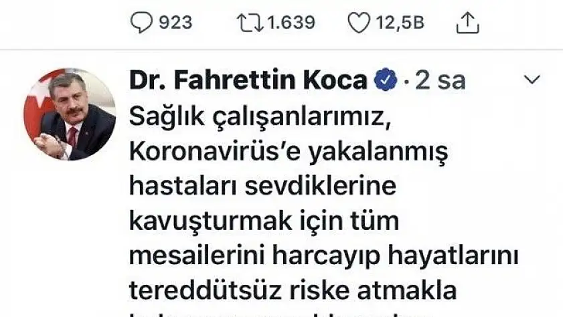Click the "2 sa" timestamp
563x317 pixels.
(440, 80)
